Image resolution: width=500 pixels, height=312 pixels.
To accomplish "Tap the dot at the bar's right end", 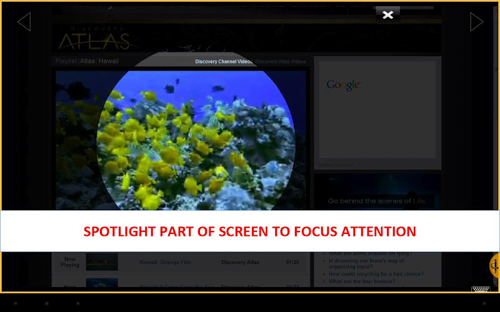I will tap(484, 303).
